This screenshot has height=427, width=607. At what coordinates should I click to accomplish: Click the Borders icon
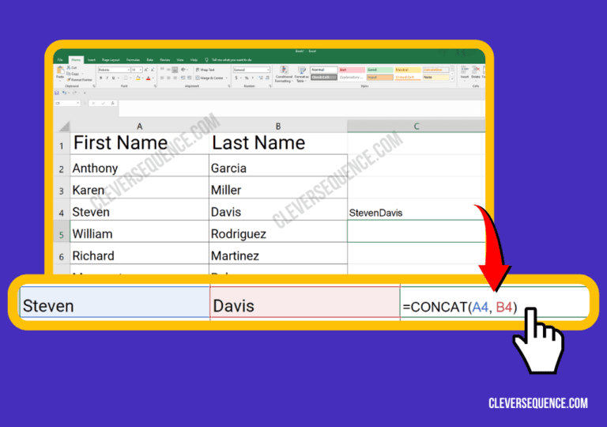tap(126, 77)
